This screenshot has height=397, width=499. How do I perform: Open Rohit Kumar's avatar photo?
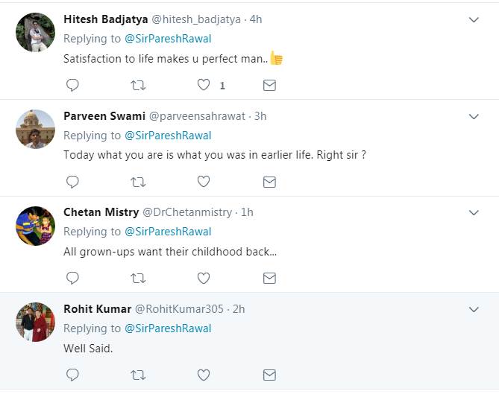tap(36, 322)
